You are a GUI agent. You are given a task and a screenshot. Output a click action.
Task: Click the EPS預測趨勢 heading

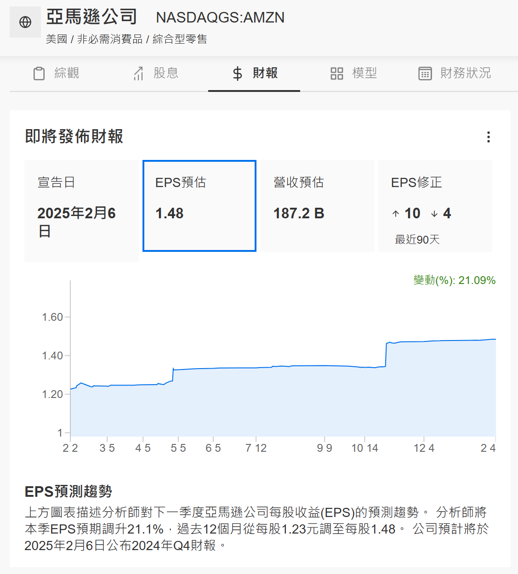click(x=68, y=491)
